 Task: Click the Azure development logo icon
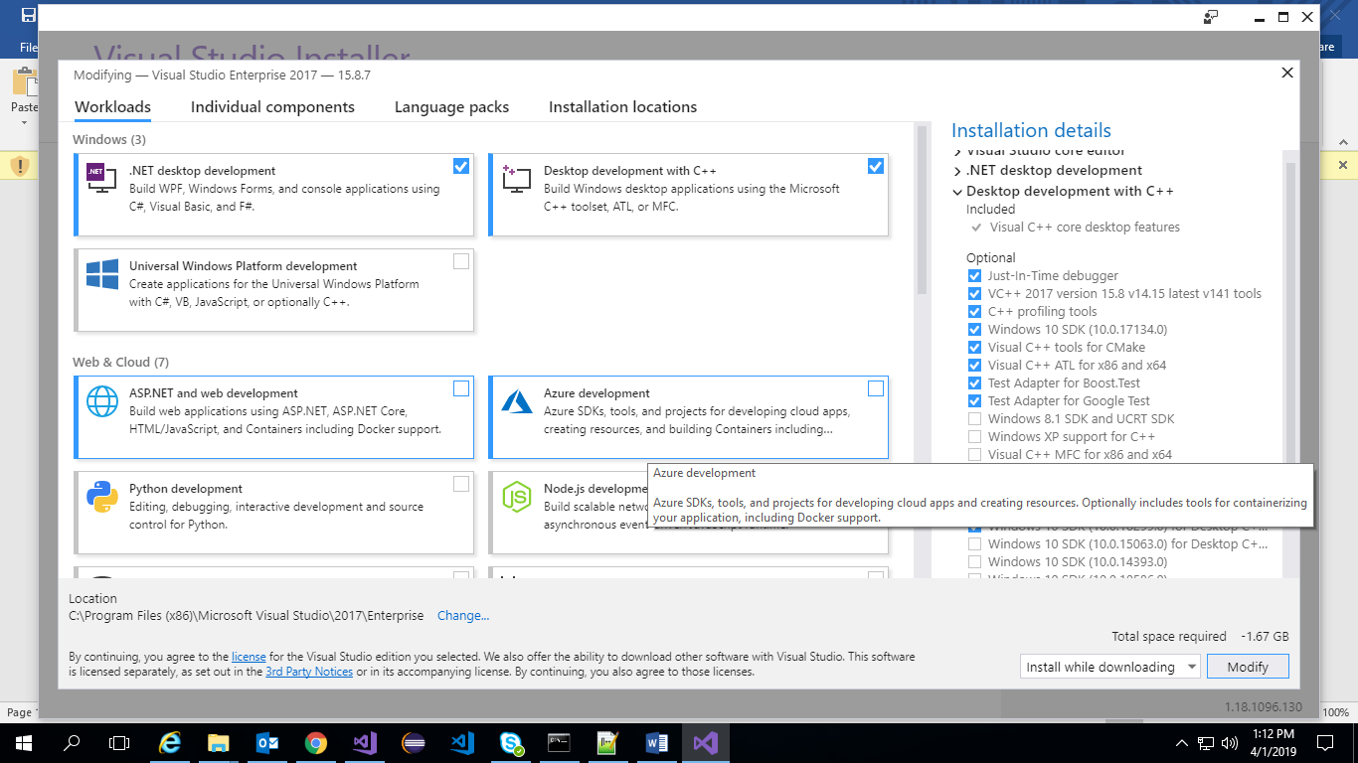[x=517, y=401]
